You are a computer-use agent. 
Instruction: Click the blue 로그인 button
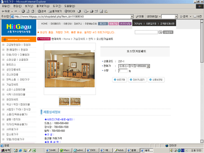coord(103,24)
